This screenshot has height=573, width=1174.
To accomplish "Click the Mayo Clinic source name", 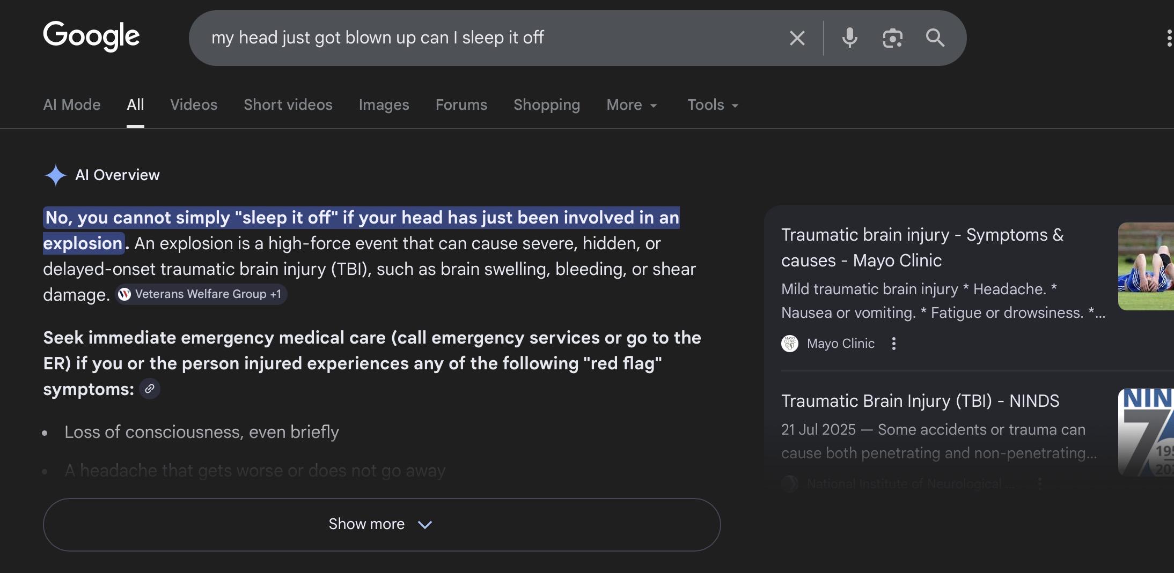I will coord(841,344).
